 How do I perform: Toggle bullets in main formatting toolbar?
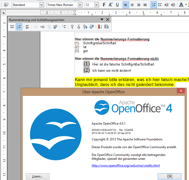(160, 5)
